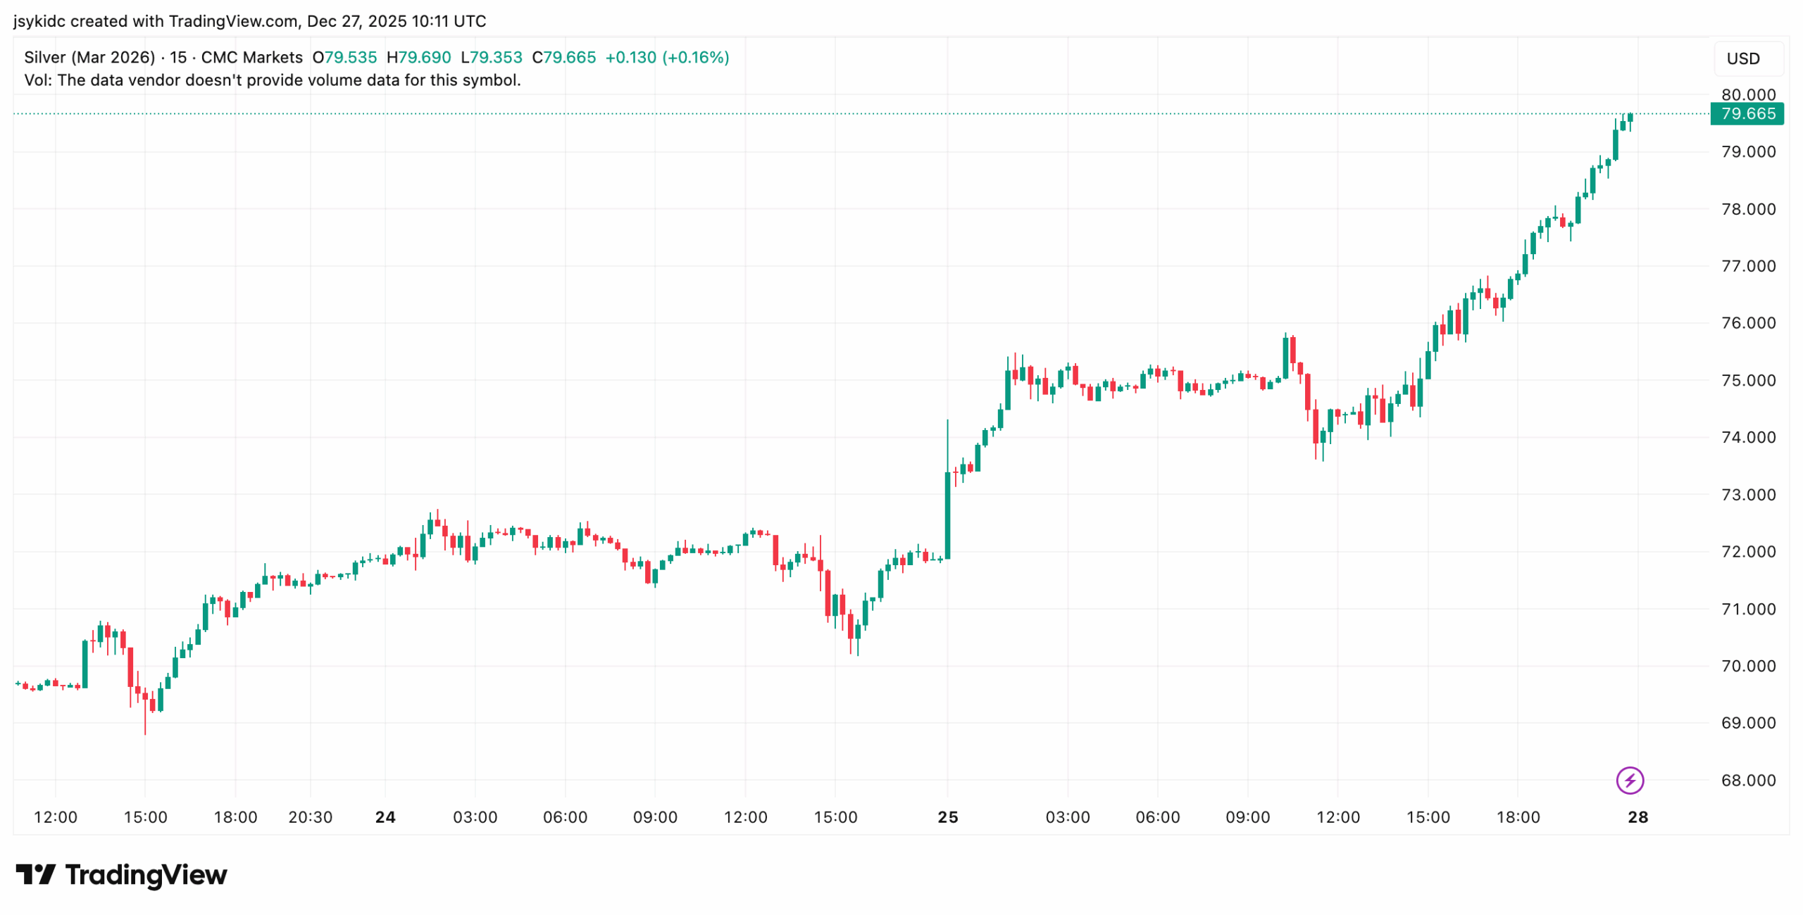The width and height of the screenshot is (1803, 915).
Task: Click the 25 date marker on time axis
Action: tap(947, 817)
